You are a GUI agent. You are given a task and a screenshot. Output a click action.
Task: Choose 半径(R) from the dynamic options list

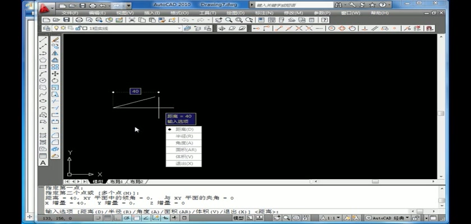(184, 136)
